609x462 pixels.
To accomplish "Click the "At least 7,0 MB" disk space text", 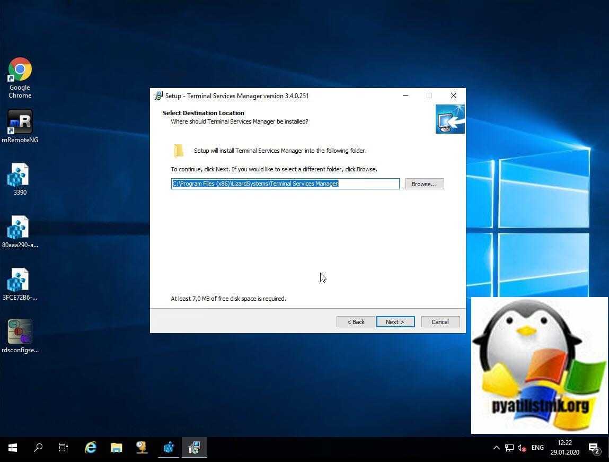I will pyautogui.click(x=228, y=299).
